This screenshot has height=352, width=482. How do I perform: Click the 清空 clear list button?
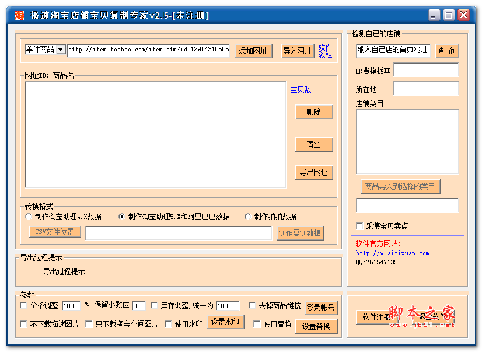tap(314, 144)
